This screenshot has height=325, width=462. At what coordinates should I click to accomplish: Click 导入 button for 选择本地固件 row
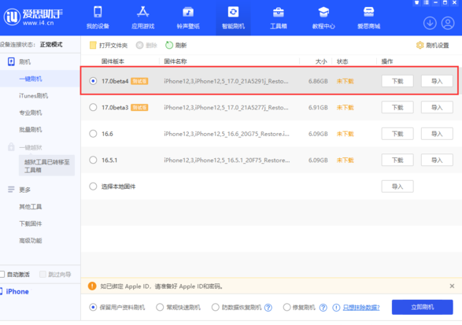tap(397, 187)
